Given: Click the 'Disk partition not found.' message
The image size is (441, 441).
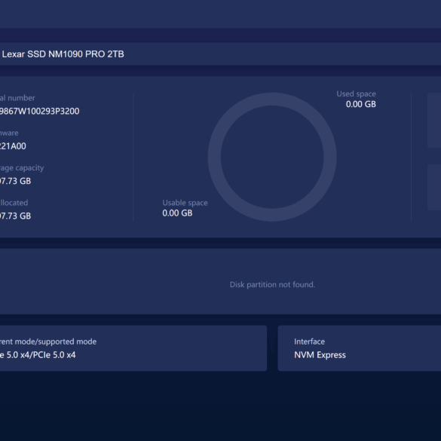Looking at the screenshot, I should pyautogui.click(x=272, y=285).
